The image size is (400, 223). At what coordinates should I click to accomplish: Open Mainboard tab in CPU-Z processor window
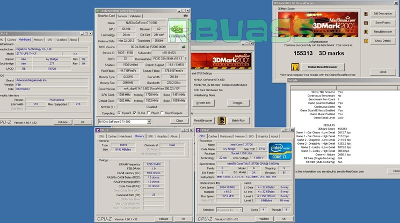226,137
